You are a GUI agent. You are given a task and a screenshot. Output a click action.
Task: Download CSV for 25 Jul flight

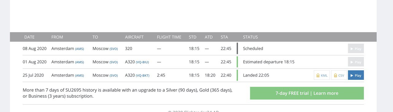coord(339,75)
